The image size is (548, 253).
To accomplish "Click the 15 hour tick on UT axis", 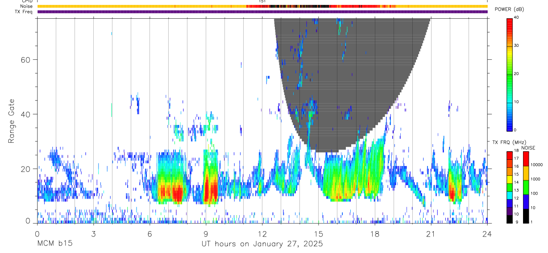I will [319, 233].
